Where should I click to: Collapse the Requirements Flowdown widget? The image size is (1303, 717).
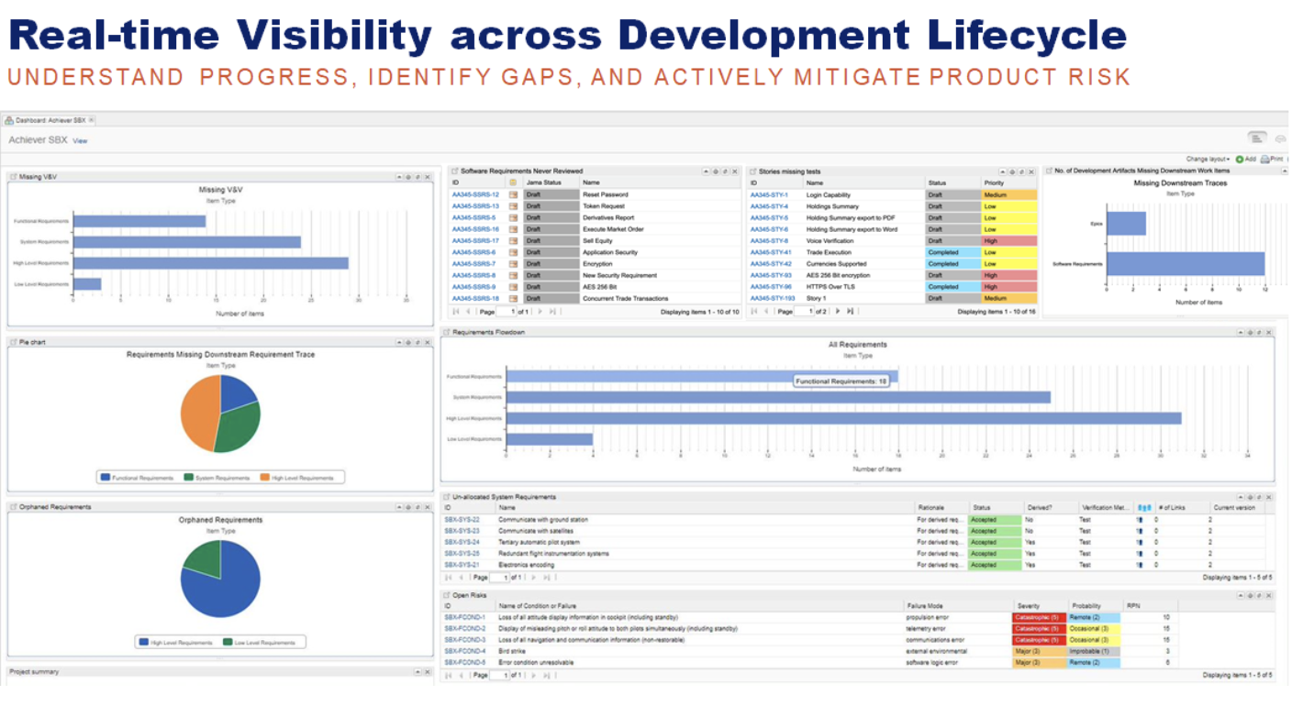point(1239,333)
